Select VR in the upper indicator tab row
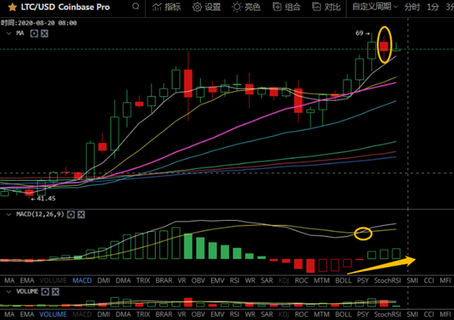The width and height of the screenshot is (454, 320). [x=181, y=281]
